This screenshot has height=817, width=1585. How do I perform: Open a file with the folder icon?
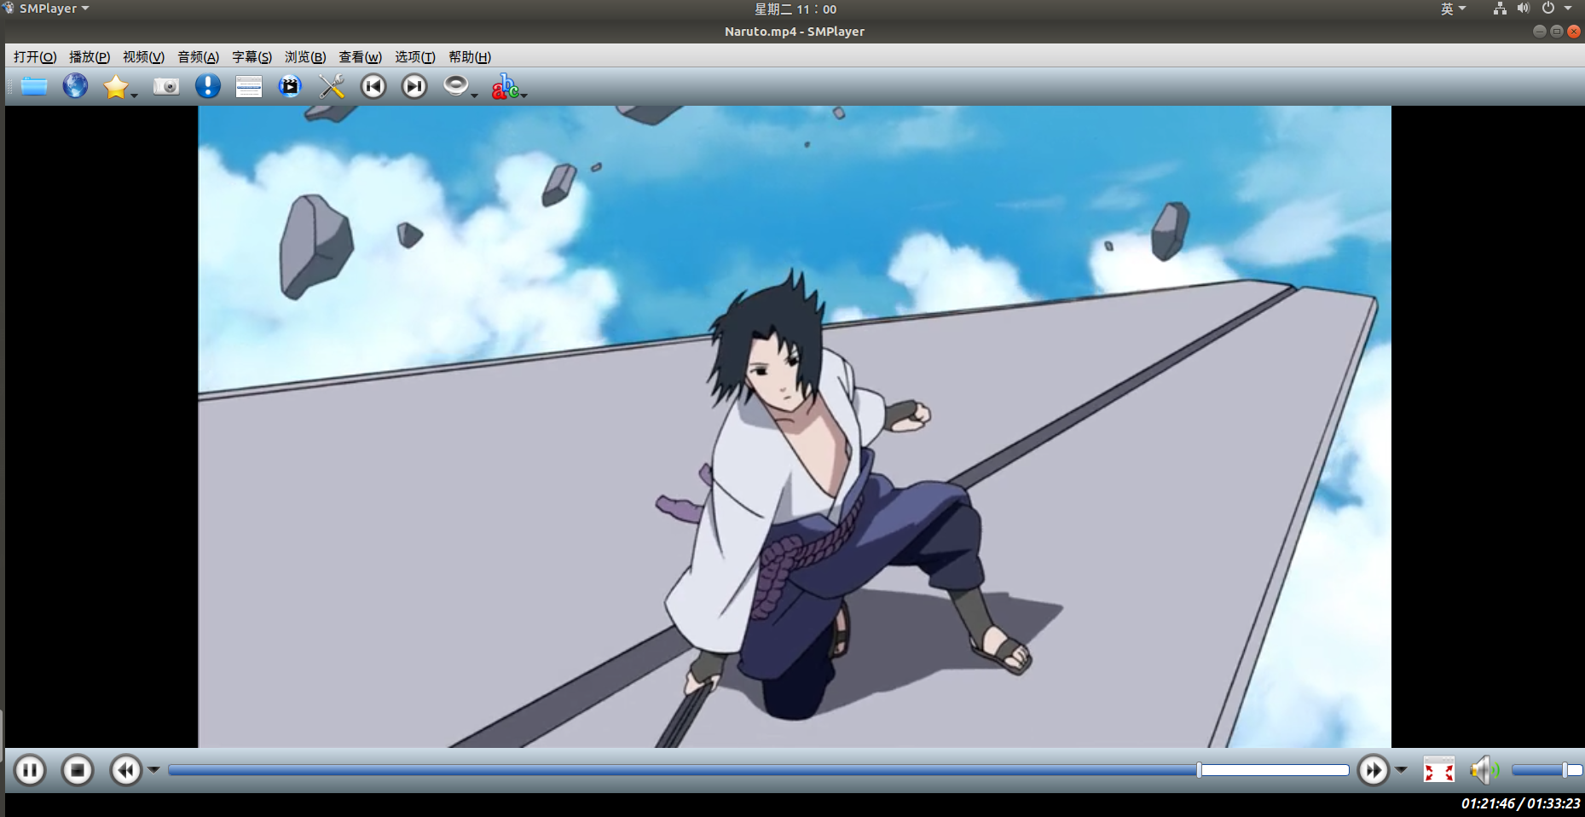32,86
